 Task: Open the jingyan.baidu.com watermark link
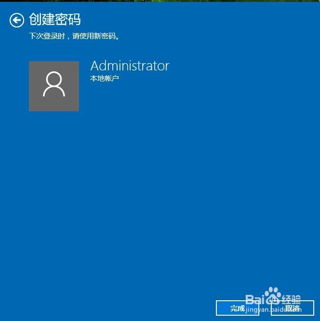(x=273, y=309)
